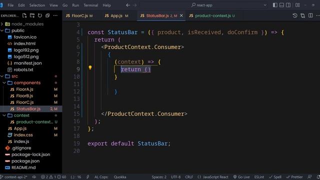320x180 pixels.
Task: Click the Prettier status item
Action: click(294, 177)
